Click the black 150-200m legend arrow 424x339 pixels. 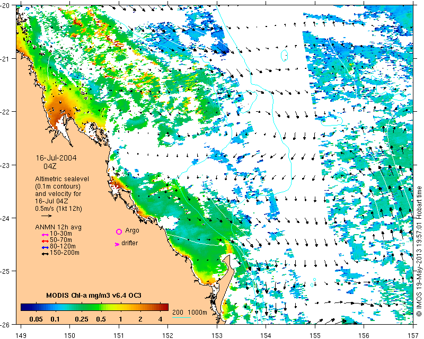pos(45,254)
